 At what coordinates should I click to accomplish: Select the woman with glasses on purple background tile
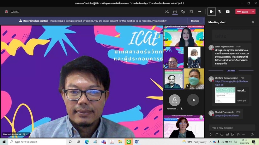[x=173, y=57]
